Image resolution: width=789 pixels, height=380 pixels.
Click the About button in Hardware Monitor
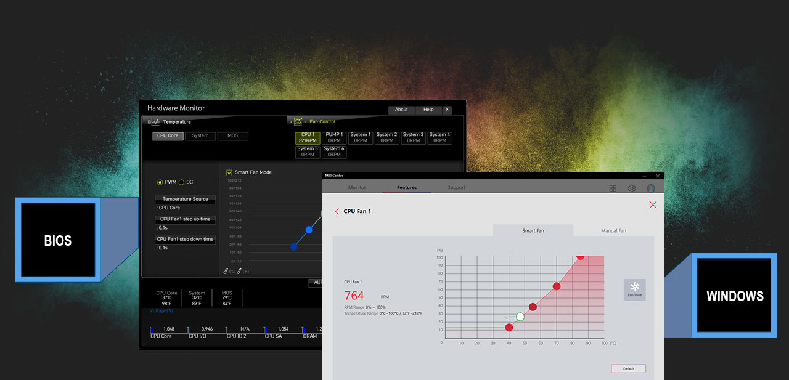pos(401,110)
